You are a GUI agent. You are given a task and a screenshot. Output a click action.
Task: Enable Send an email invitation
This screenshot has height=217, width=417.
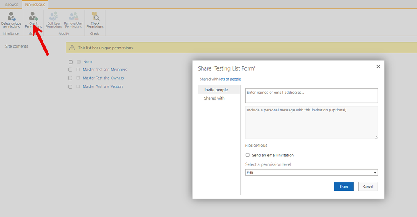[x=248, y=155]
